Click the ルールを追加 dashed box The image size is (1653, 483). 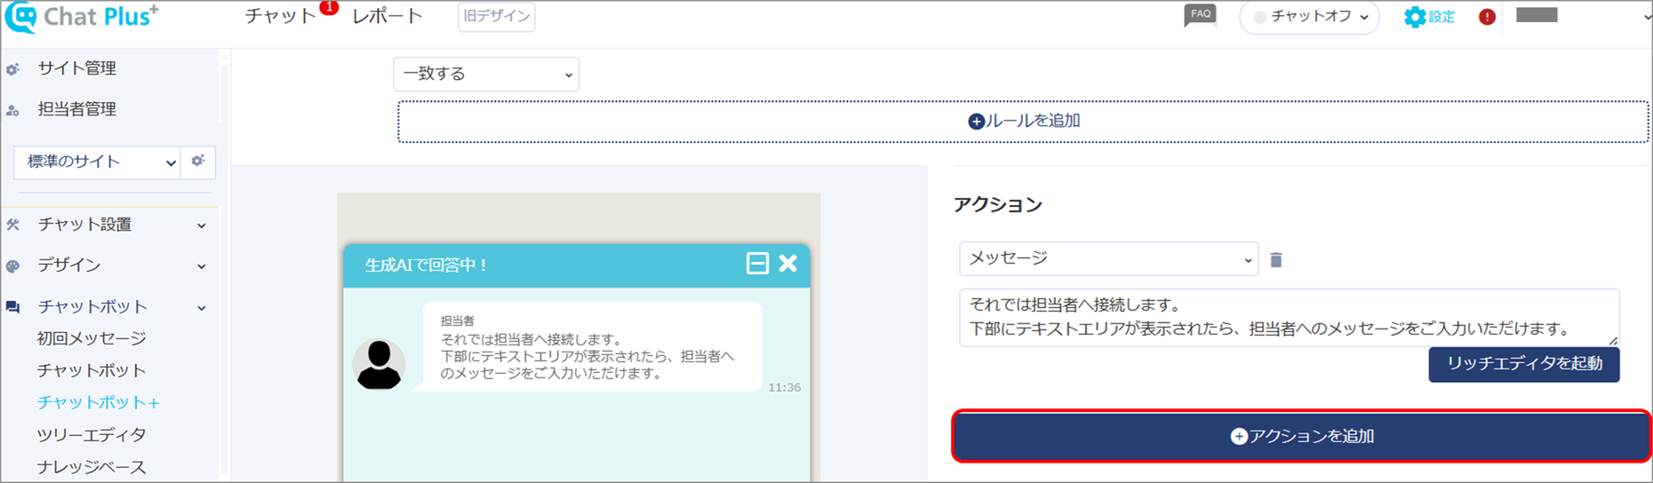(x=1023, y=122)
